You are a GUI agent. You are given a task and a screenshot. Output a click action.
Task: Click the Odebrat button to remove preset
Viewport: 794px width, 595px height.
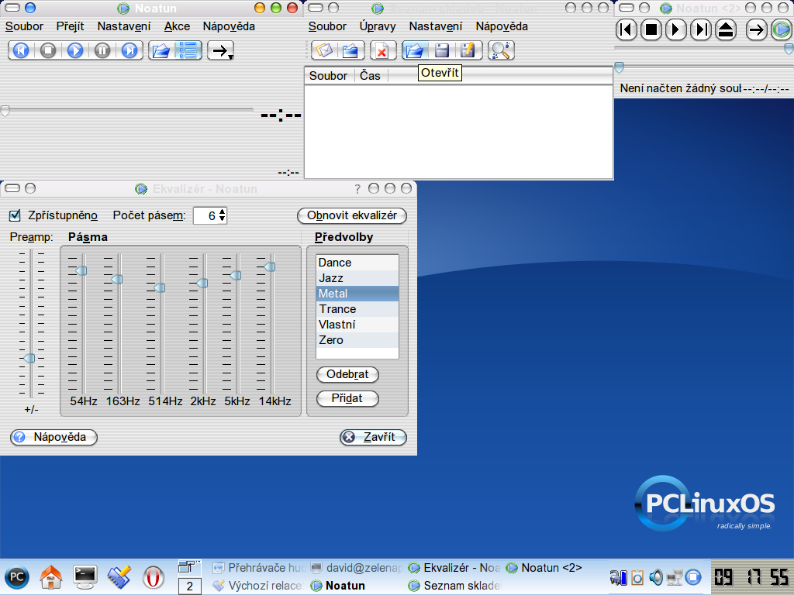(347, 374)
